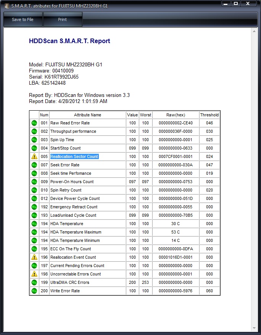Click raw value 0000000002-CE40
This screenshot has height=335, width=261.
click(x=176, y=123)
